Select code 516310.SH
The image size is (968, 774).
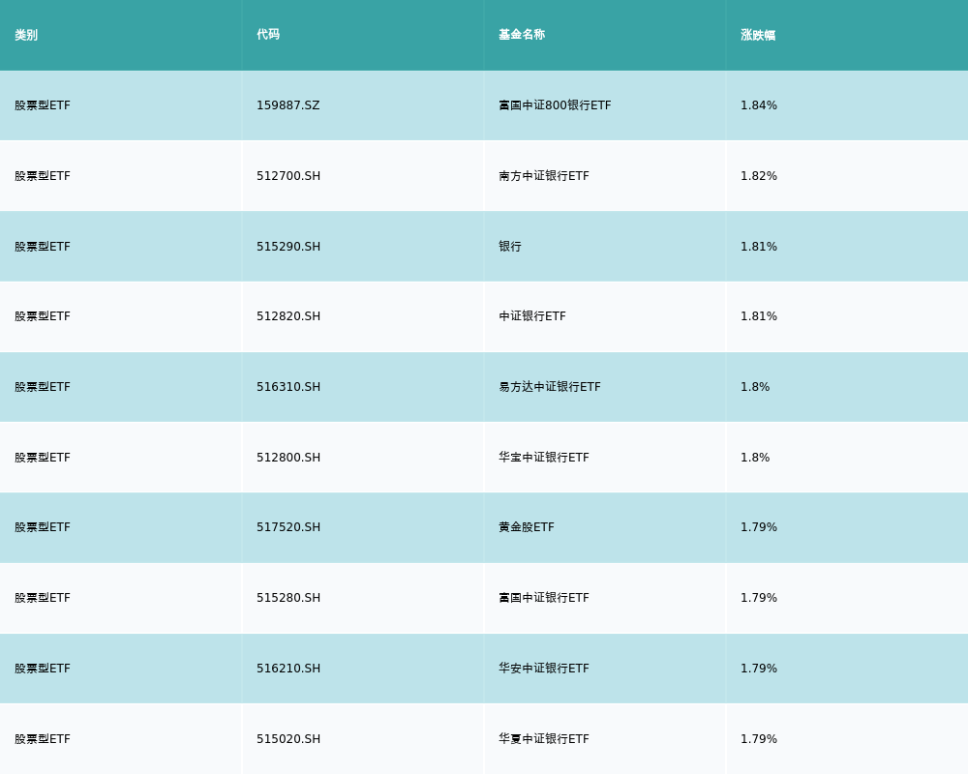(x=288, y=387)
